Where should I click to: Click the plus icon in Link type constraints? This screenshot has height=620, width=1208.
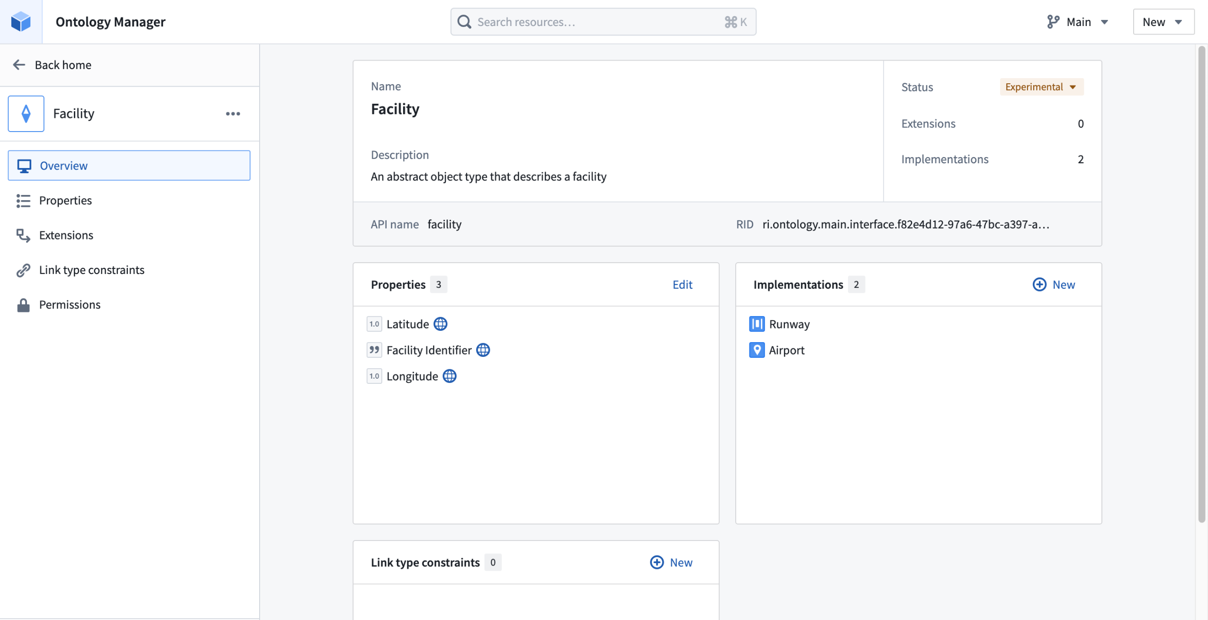(x=657, y=562)
